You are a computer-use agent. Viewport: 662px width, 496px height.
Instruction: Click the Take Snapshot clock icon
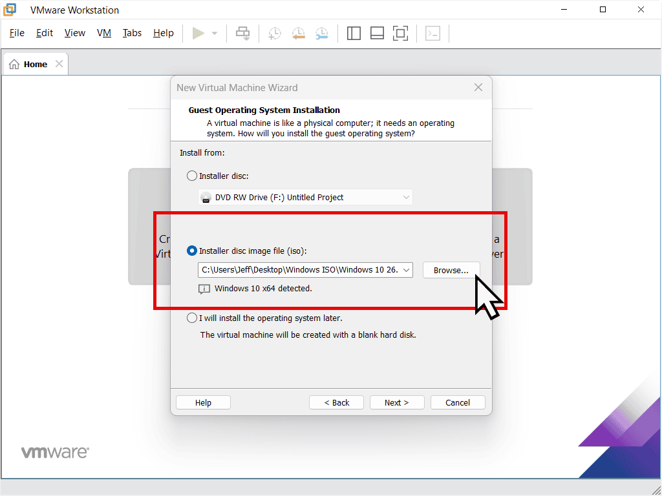coord(275,33)
